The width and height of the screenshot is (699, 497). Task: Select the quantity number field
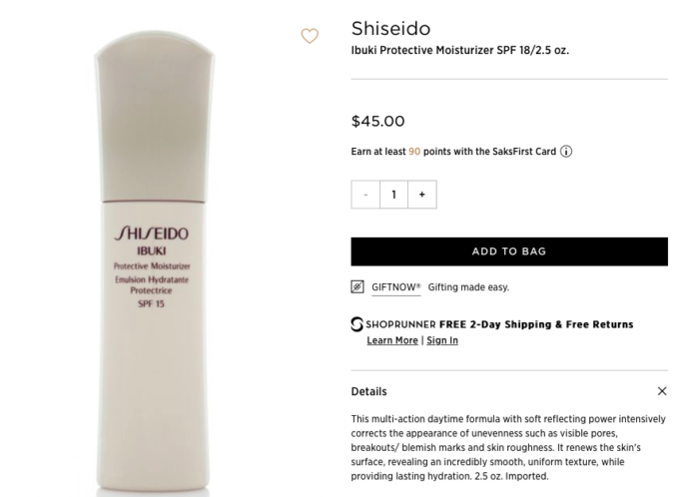393,195
